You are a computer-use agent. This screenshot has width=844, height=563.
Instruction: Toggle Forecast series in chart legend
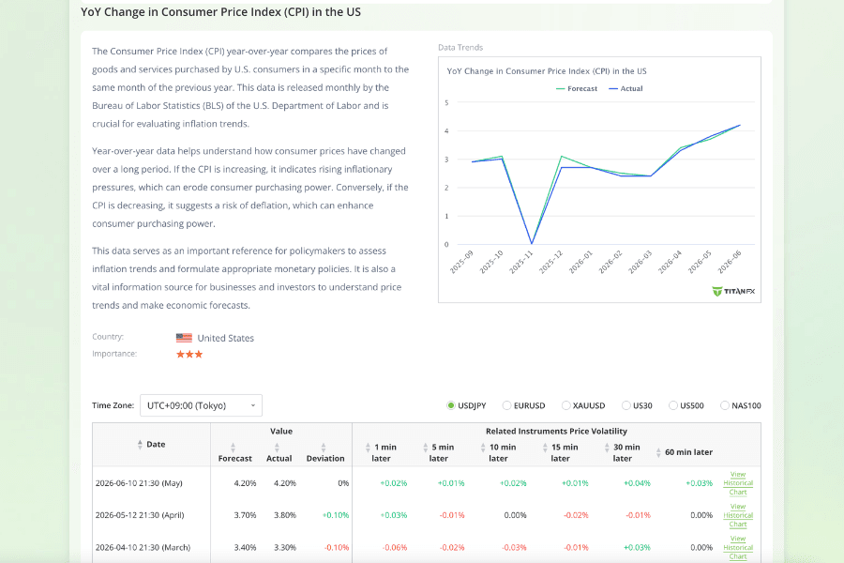pyautogui.click(x=577, y=88)
